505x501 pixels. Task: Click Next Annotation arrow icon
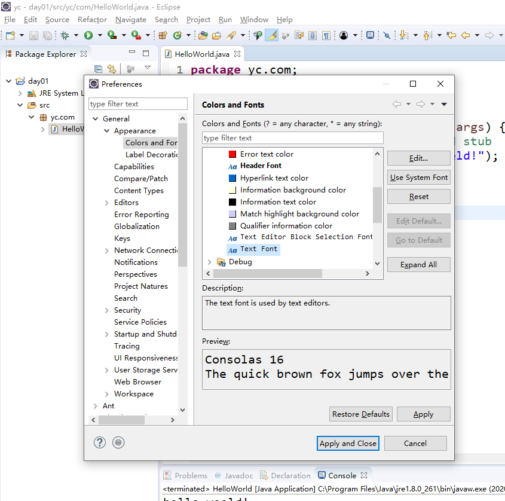tap(403, 35)
